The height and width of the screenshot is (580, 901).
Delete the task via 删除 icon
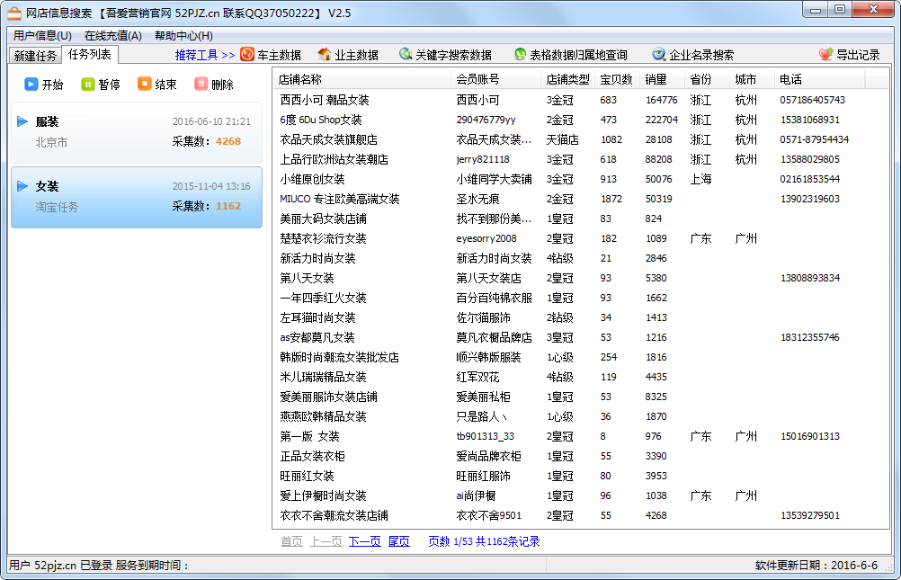point(201,85)
